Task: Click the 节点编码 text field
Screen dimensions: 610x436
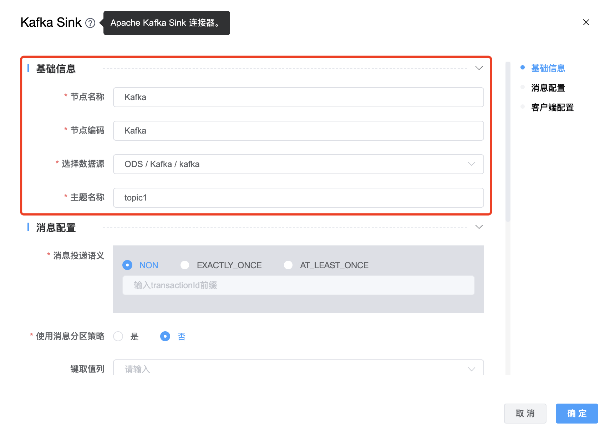Action: 298,131
